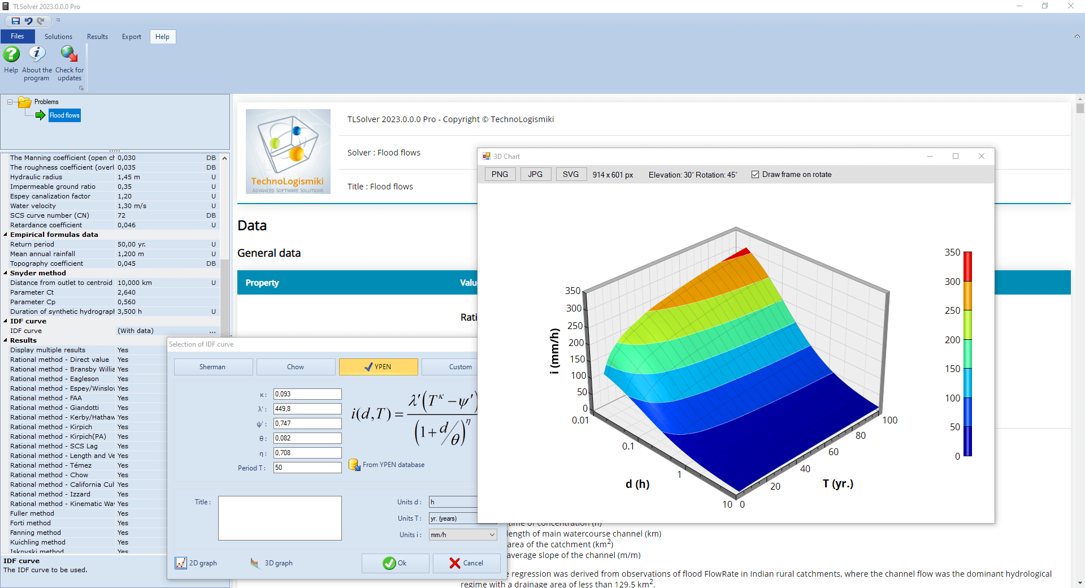Choose the Custom IDF curve button
1085x588 pixels.
coord(450,367)
